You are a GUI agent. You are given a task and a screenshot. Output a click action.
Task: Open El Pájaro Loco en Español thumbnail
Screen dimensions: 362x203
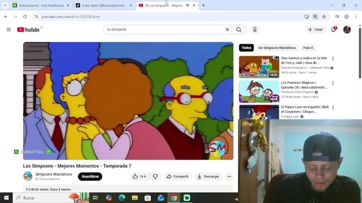point(259,112)
